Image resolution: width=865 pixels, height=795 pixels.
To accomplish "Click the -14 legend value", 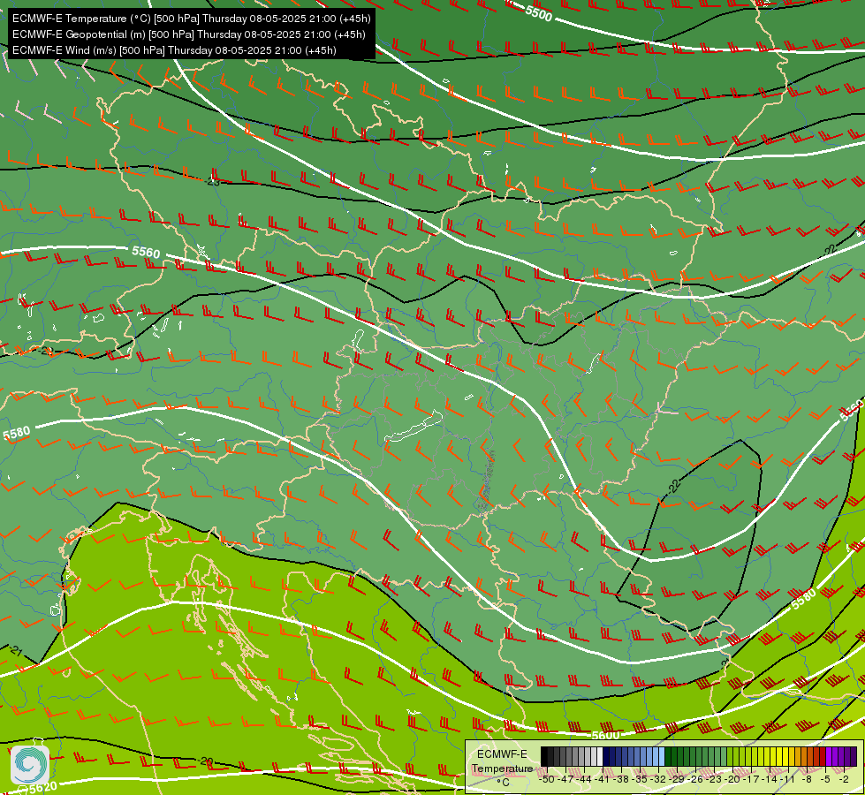I will tap(770, 779).
